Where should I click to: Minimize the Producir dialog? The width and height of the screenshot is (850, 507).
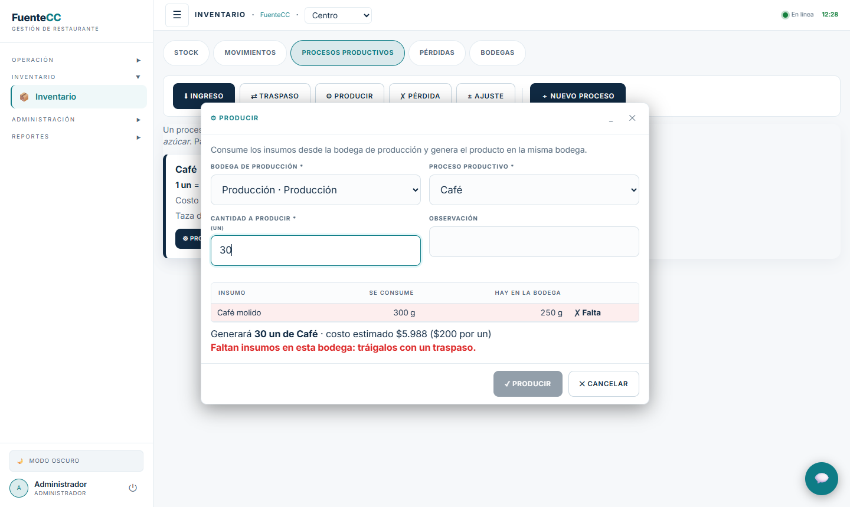tap(611, 118)
